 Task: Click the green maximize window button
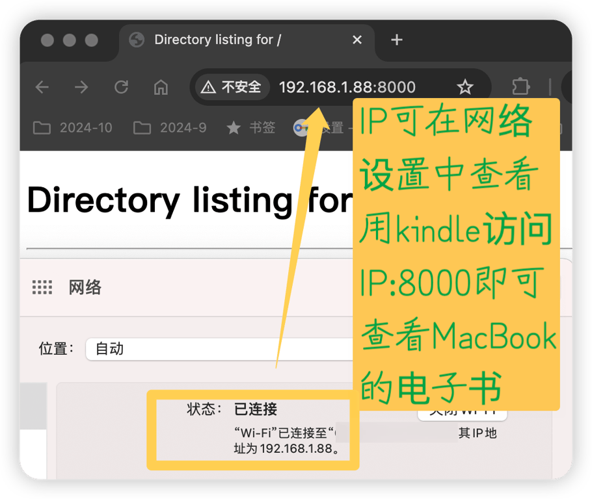point(91,40)
